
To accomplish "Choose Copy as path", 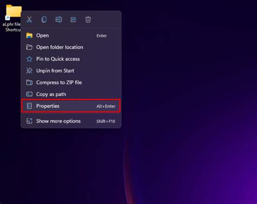I will point(71,94).
